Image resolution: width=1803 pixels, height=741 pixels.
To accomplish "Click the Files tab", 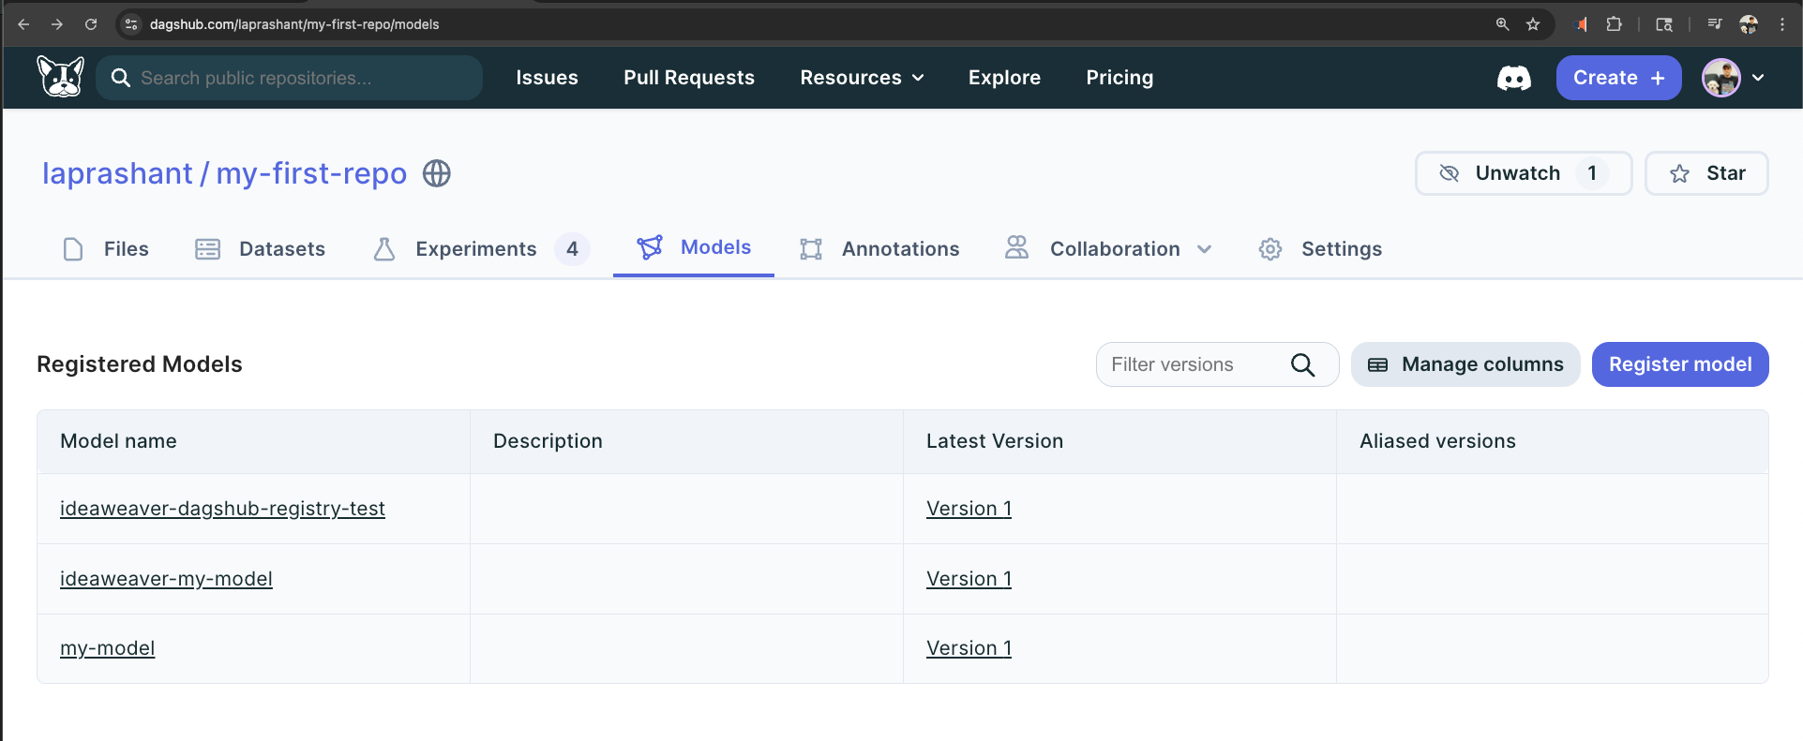I will [x=105, y=249].
